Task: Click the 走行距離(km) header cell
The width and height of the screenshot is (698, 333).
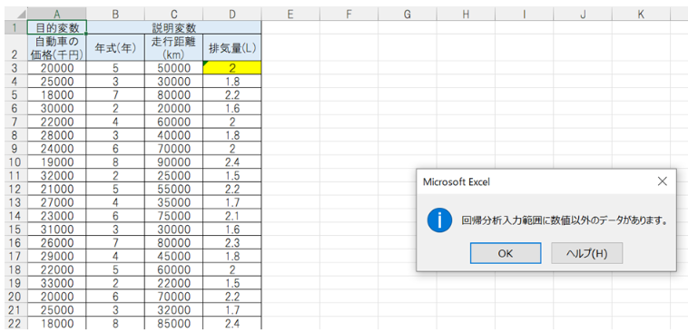Action: pos(173,47)
